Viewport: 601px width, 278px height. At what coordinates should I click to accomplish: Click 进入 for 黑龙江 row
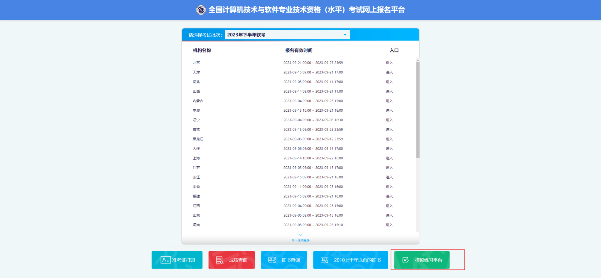tap(389, 139)
